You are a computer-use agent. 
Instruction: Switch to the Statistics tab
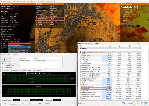point(39,70)
